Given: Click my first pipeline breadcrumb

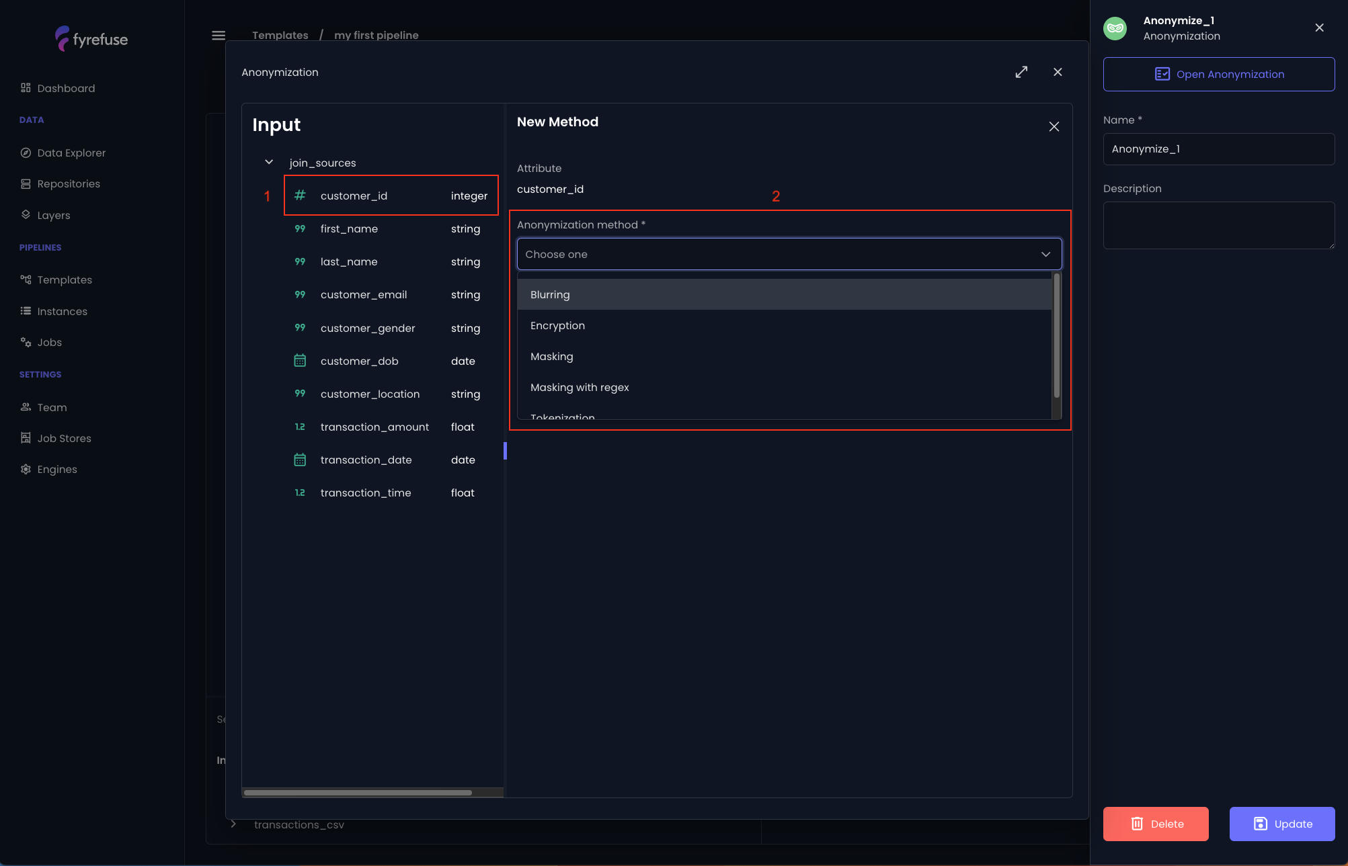Looking at the screenshot, I should point(376,36).
